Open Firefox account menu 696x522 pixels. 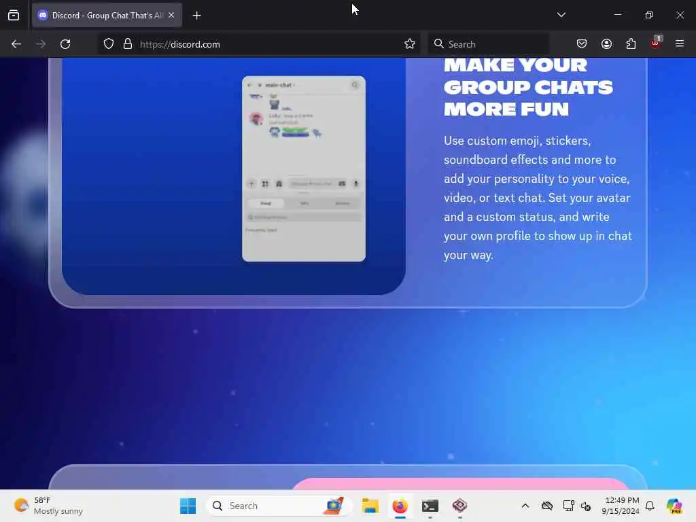click(606, 44)
